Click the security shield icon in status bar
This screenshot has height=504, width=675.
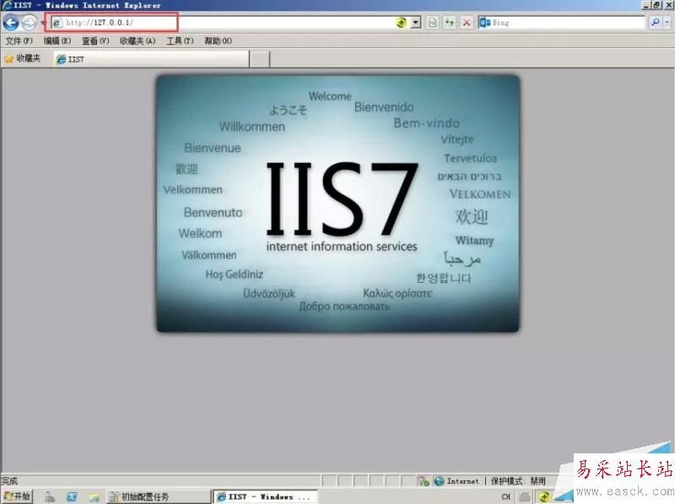424,480
